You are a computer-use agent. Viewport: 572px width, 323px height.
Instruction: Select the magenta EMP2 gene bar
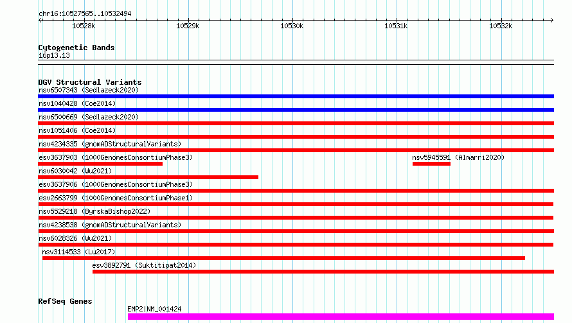point(341,317)
